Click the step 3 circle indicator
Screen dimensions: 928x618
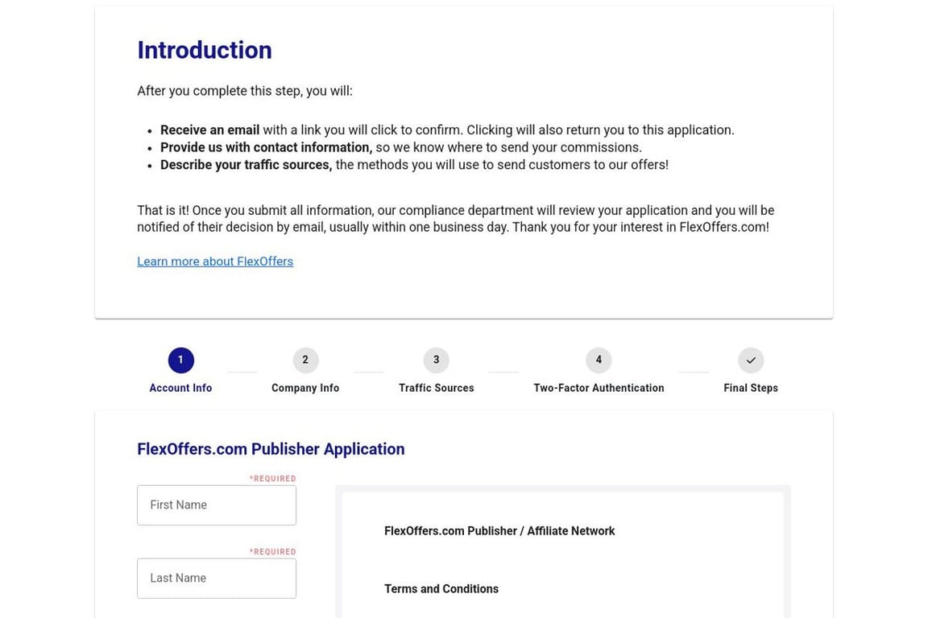point(436,360)
